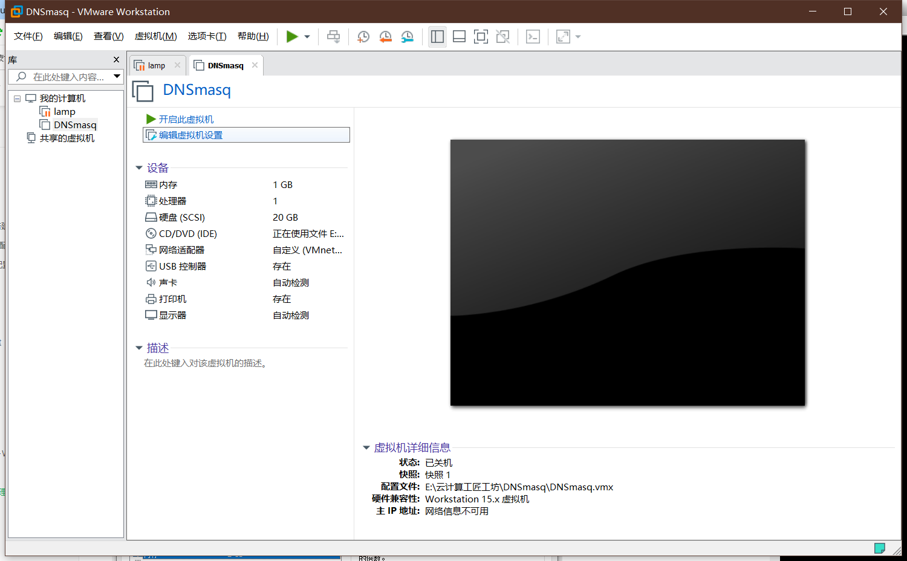Click the 网络适配器 network icon
The image size is (907, 561).
(151, 250)
